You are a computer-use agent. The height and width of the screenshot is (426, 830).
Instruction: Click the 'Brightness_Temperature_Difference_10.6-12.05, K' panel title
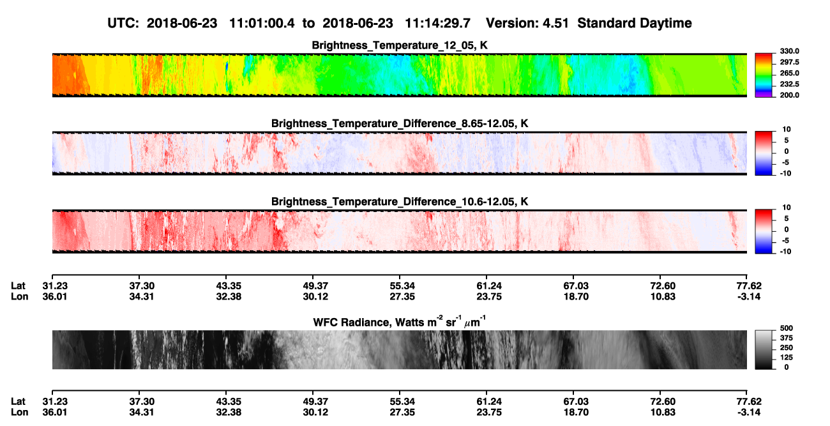pyautogui.click(x=400, y=202)
